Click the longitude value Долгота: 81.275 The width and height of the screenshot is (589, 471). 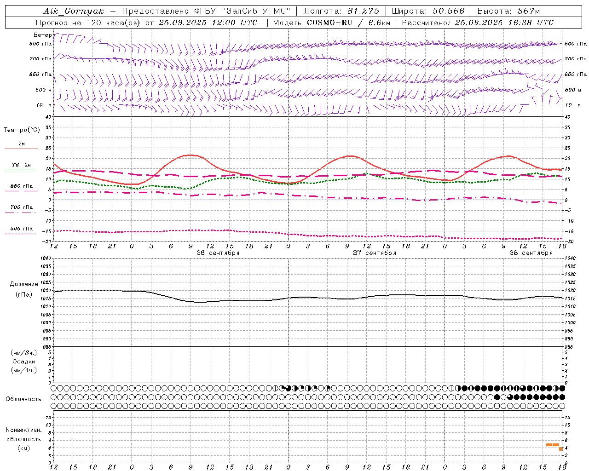[341, 11]
